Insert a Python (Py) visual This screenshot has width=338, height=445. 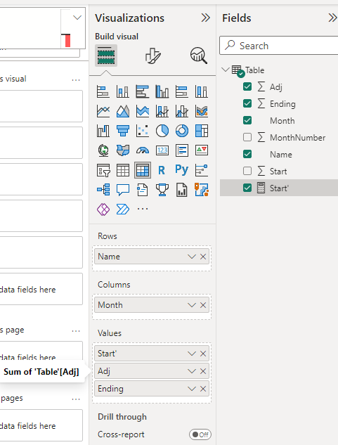coord(181,169)
